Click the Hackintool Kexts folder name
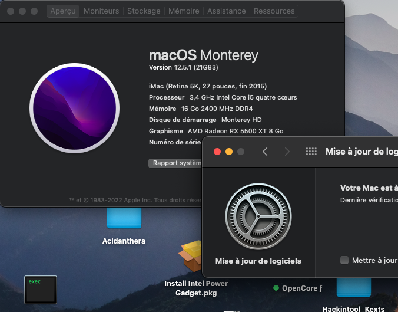 pyautogui.click(x=353, y=308)
